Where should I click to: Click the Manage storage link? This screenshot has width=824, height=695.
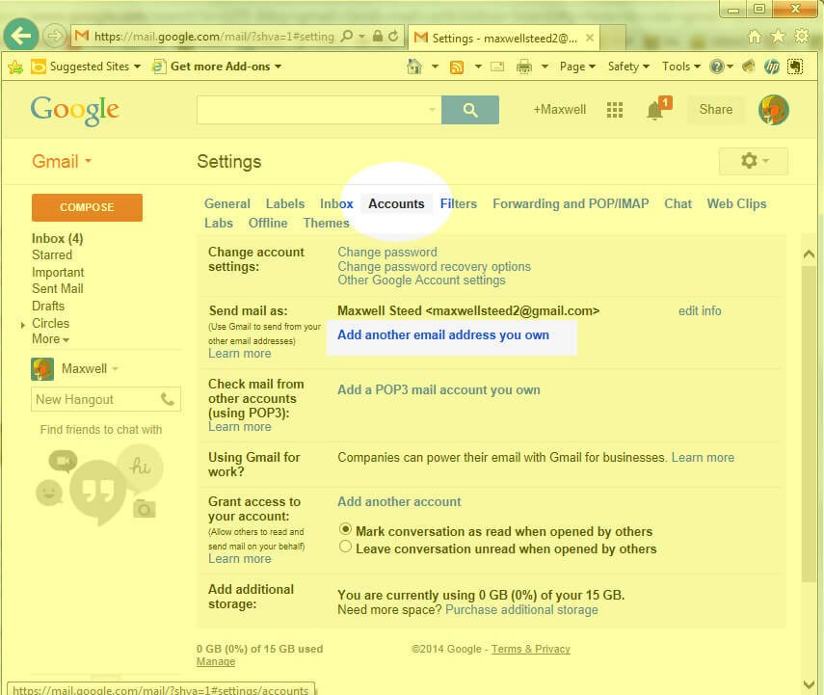coord(216,661)
